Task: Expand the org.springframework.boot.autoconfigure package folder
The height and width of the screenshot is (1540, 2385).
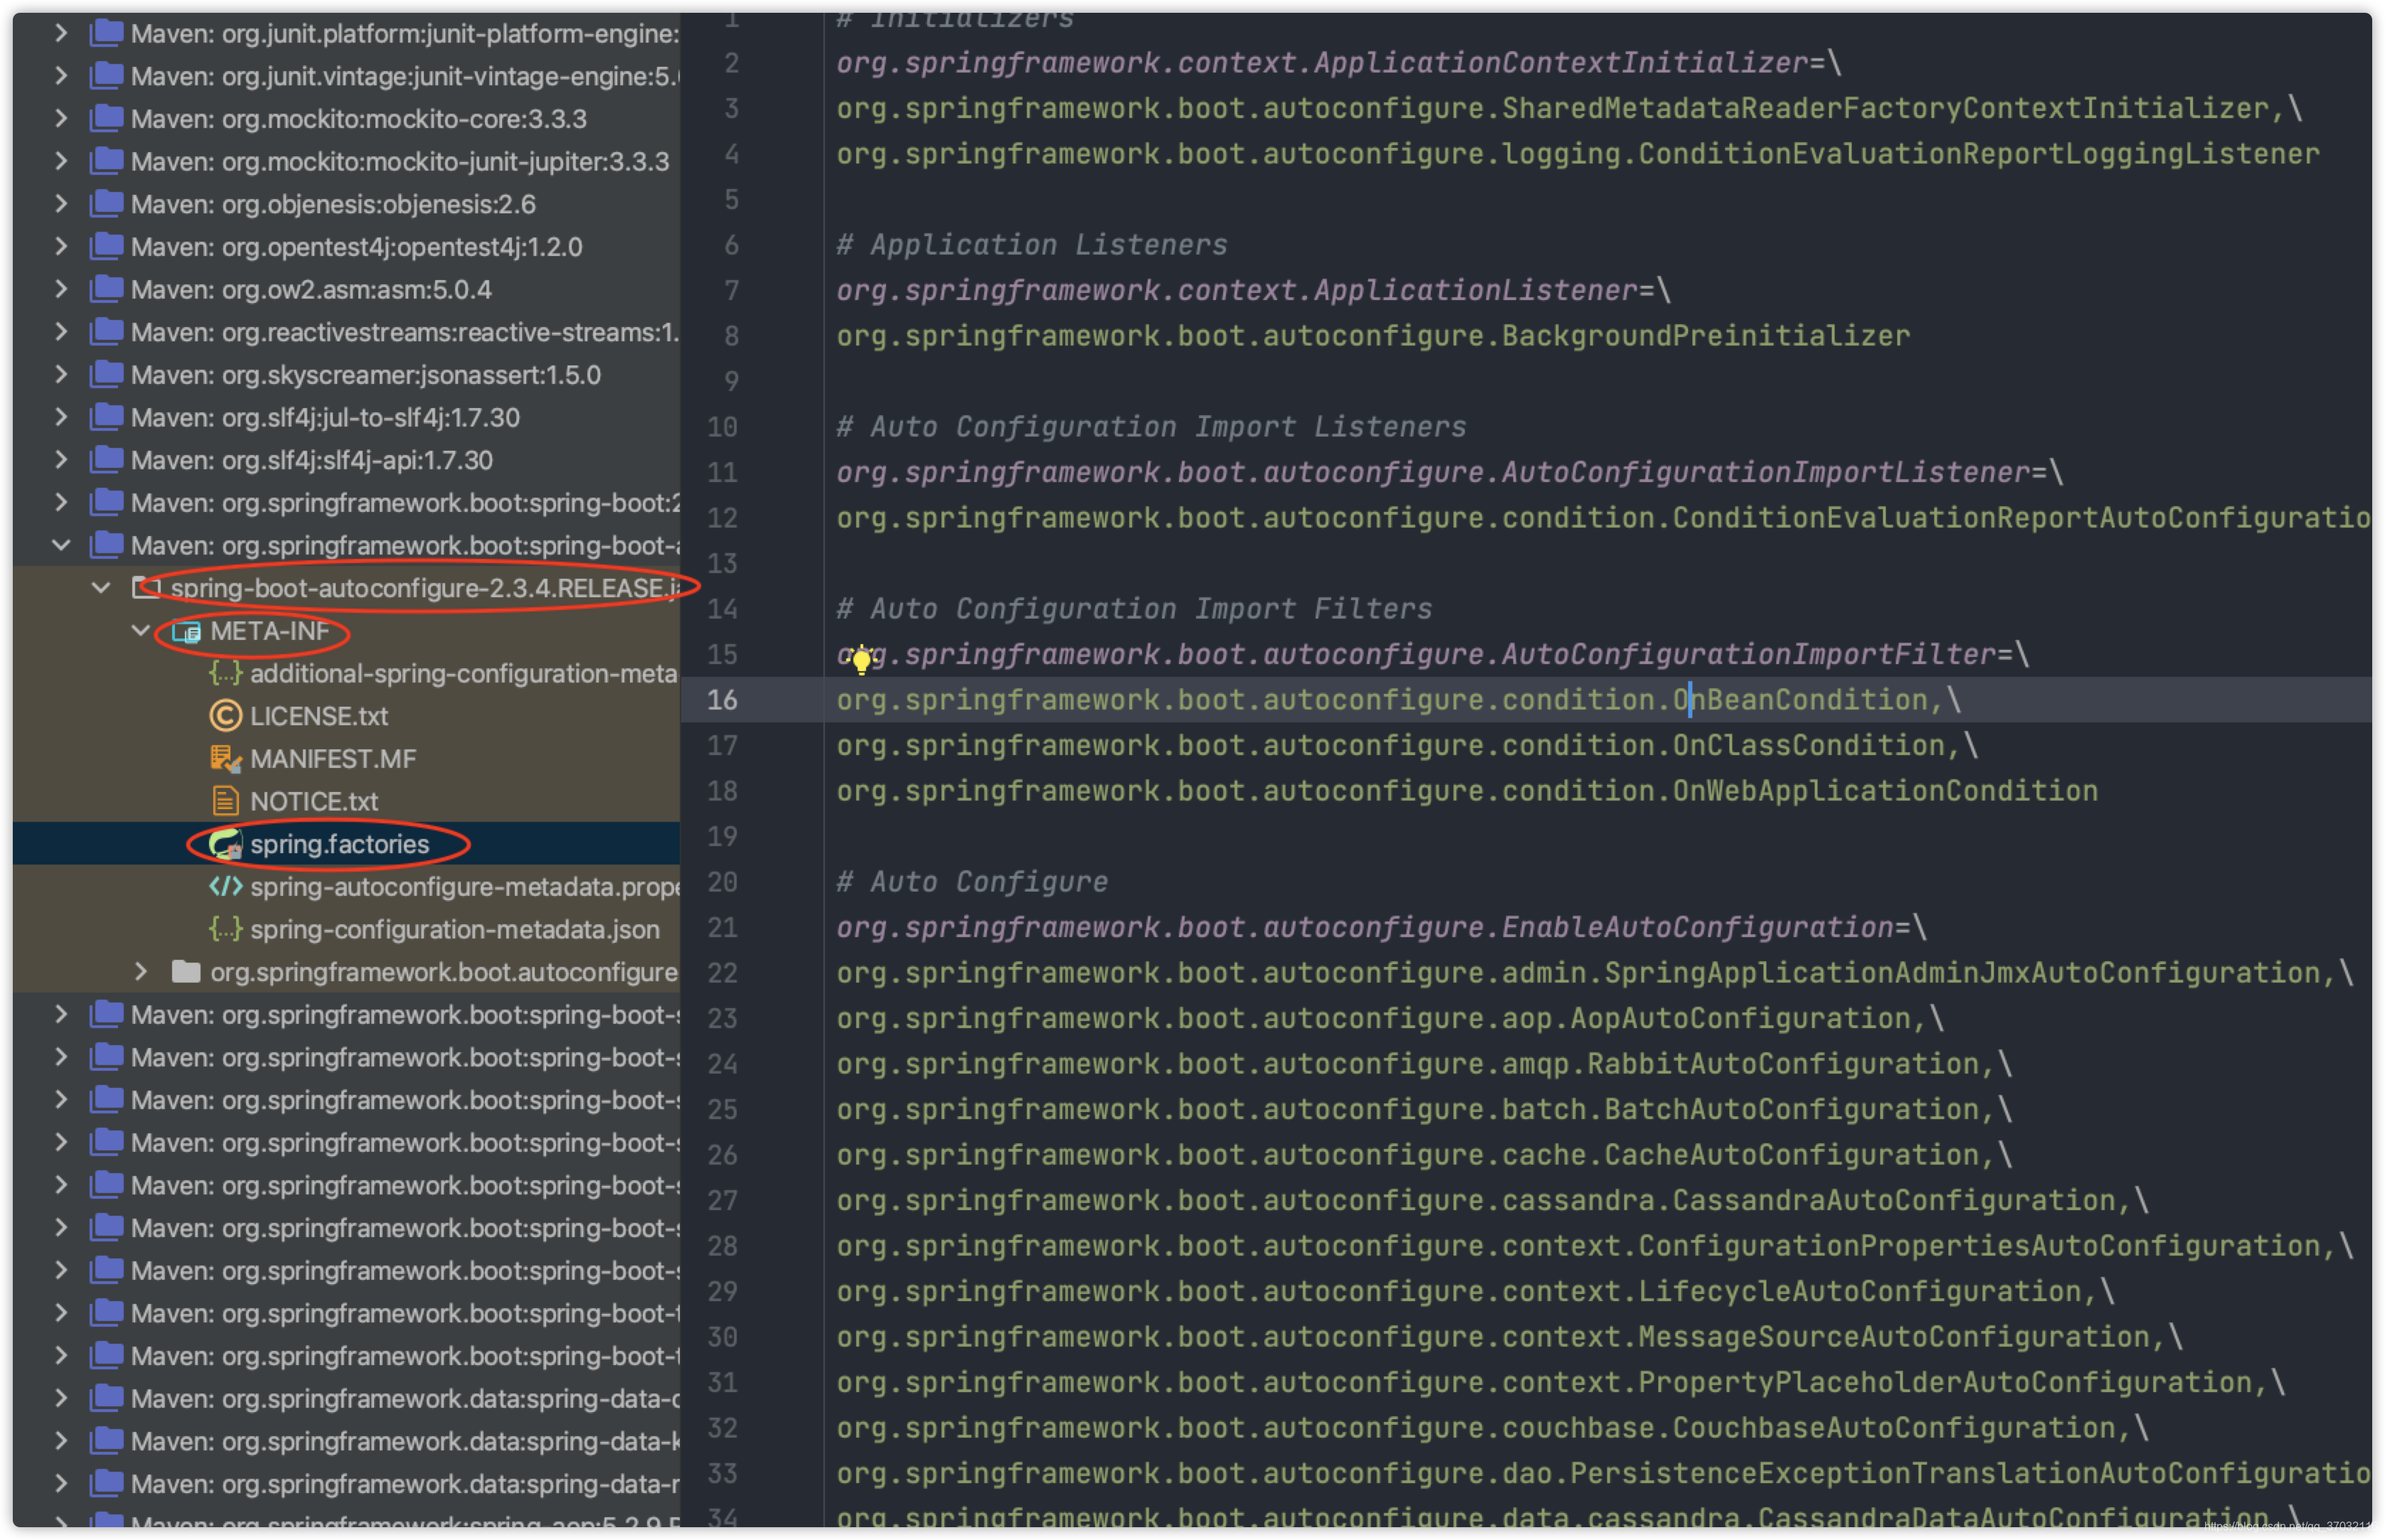Action: (141, 971)
